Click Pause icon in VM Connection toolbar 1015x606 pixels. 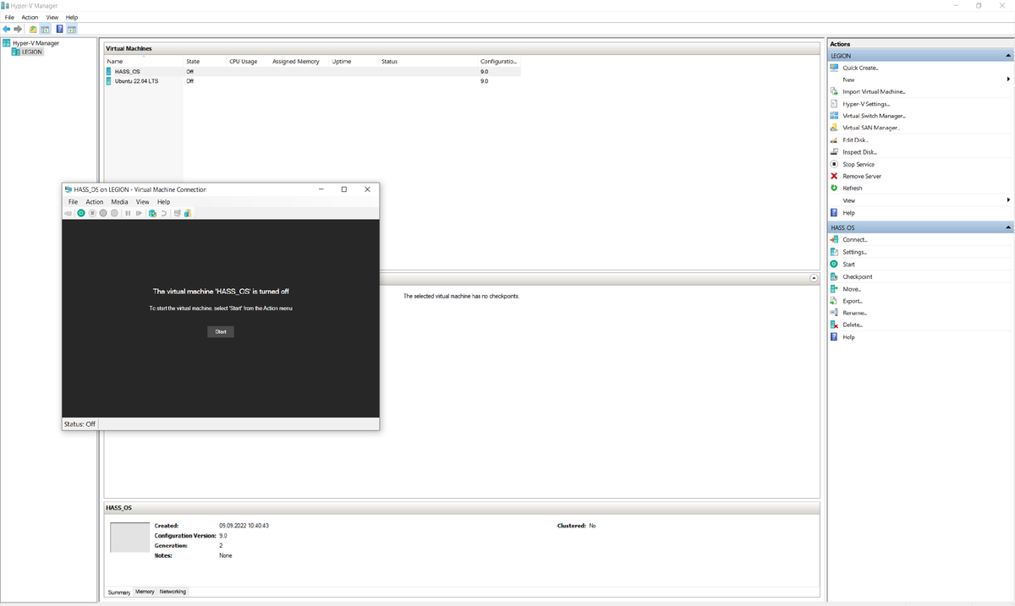click(128, 213)
